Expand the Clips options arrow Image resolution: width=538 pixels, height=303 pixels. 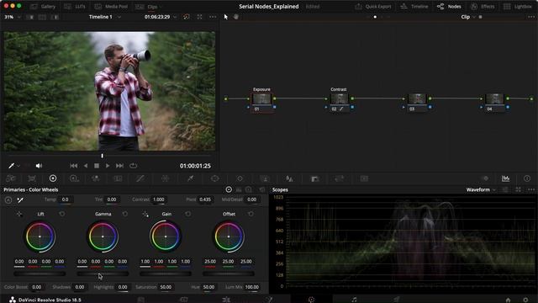(x=161, y=7)
